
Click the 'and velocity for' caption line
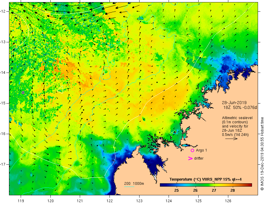tap(235, 126)
